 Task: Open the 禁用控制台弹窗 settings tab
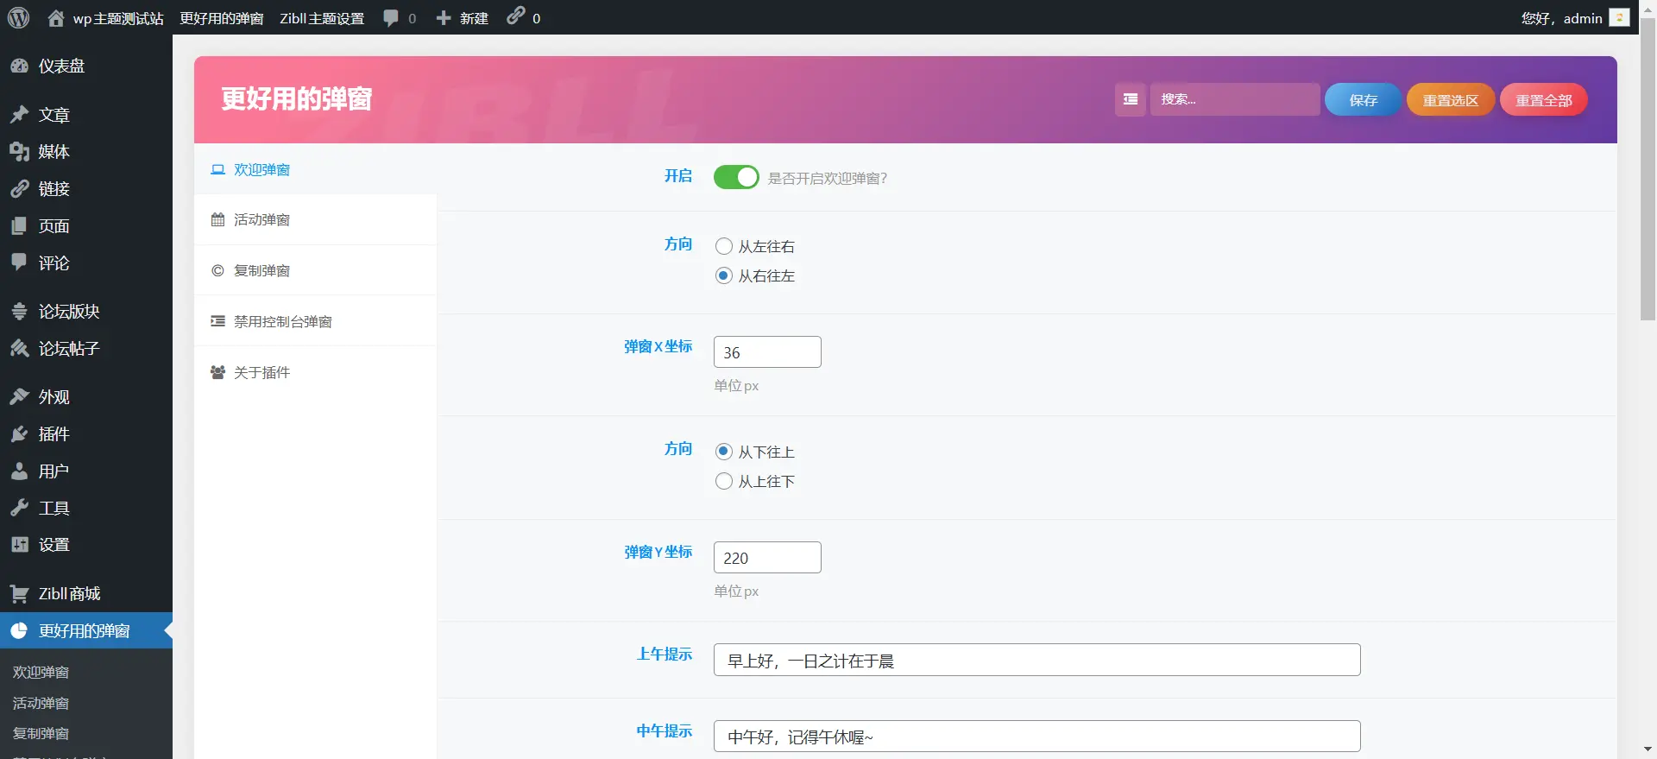coord(315,321)
